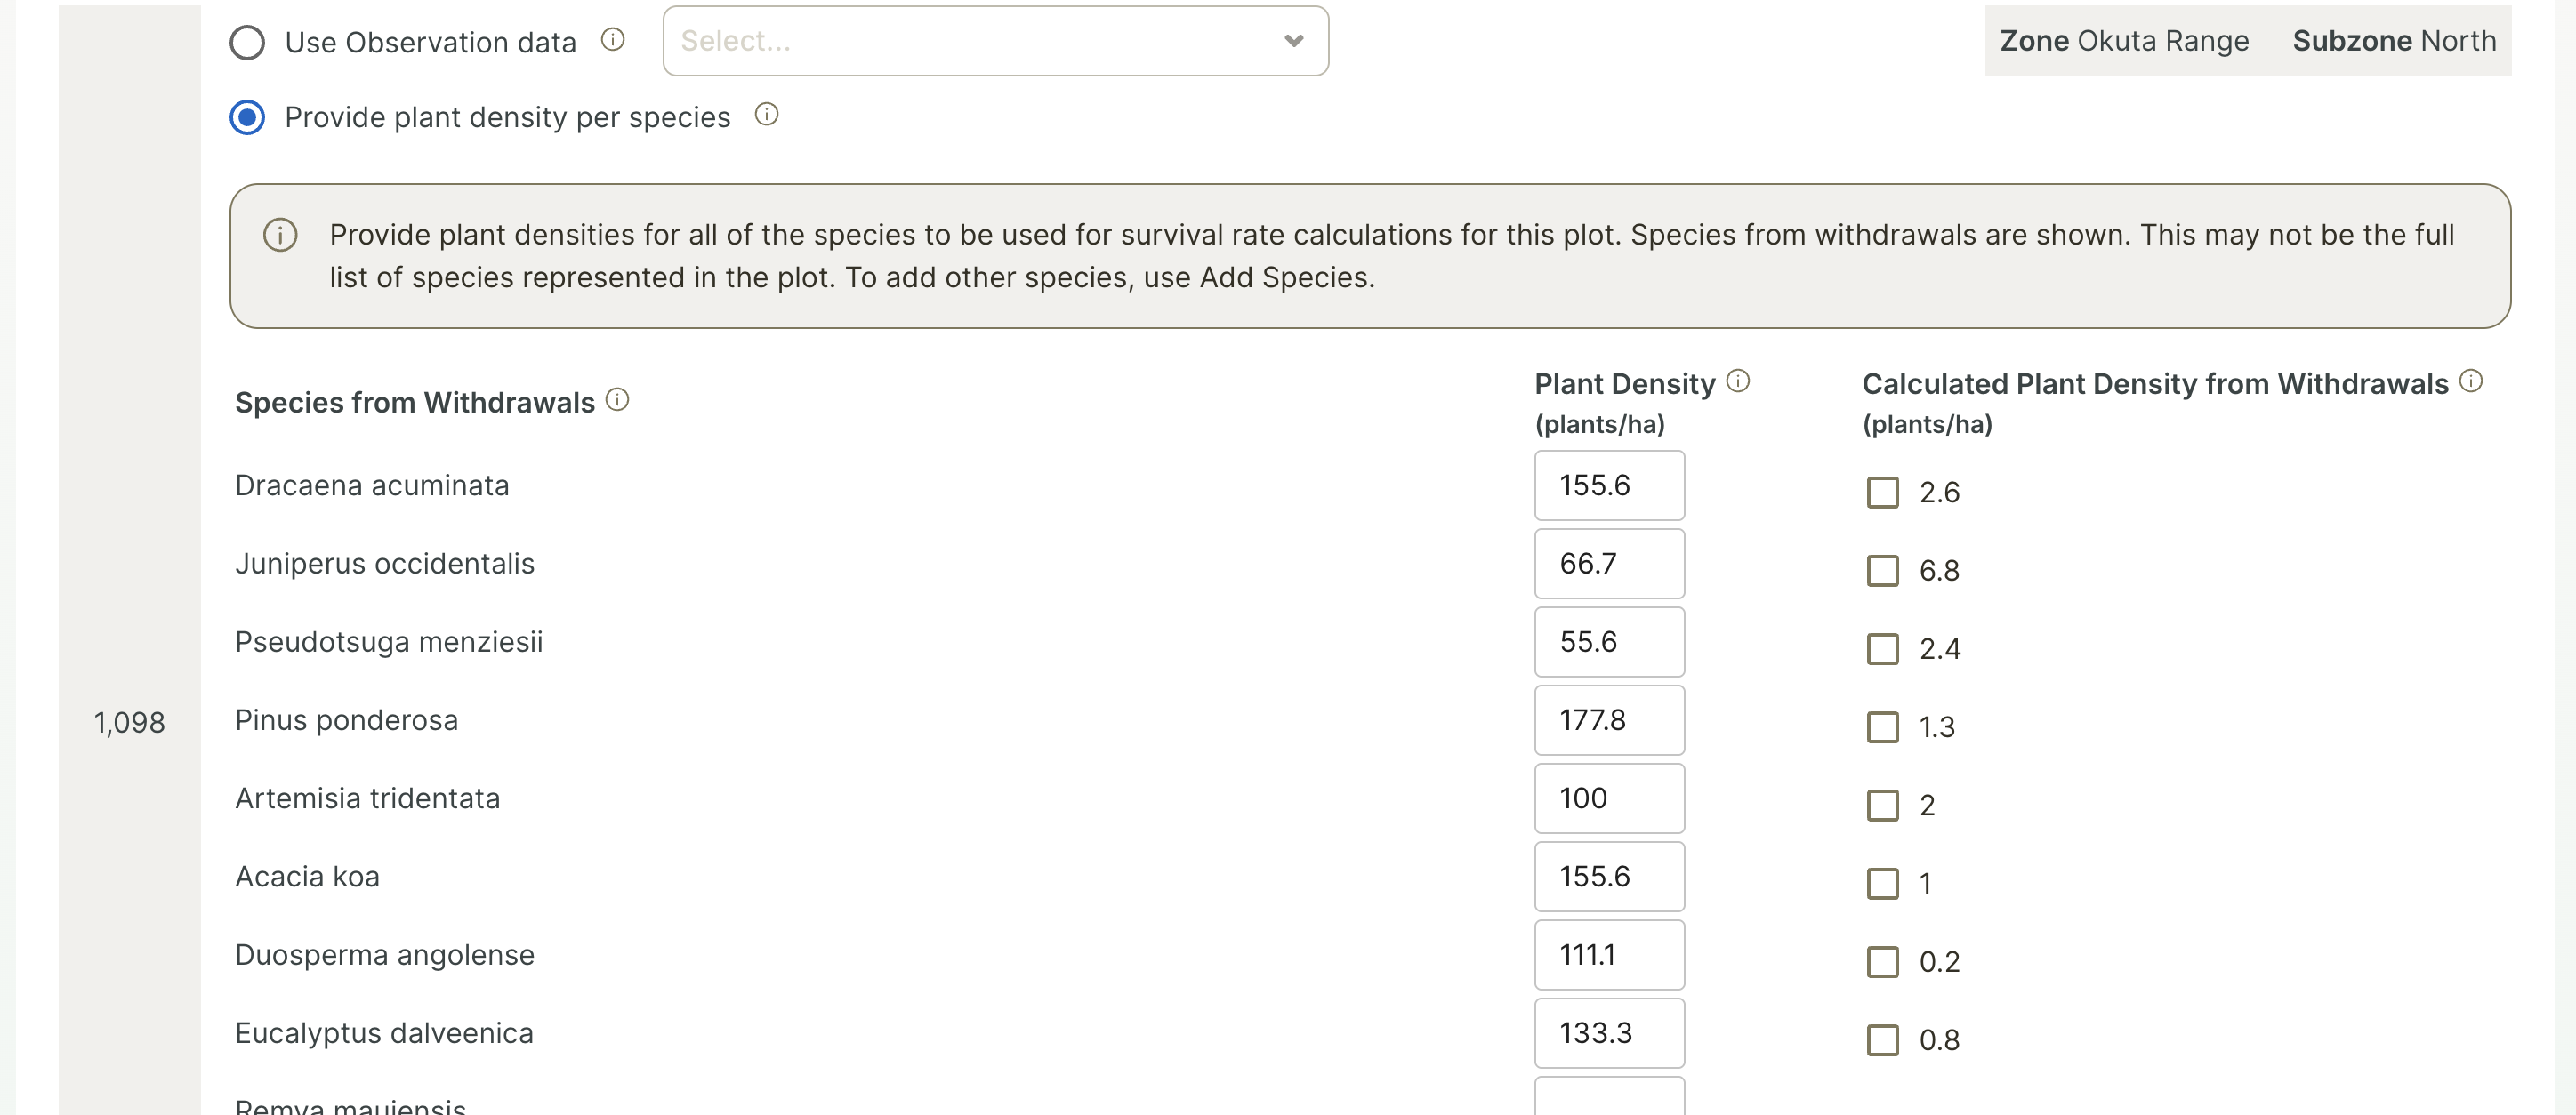This screenshot has width=2576, height=1115.
Task: Check the 2.4 box for Pseudotsuga menziesii
Action: point(1883,649)
